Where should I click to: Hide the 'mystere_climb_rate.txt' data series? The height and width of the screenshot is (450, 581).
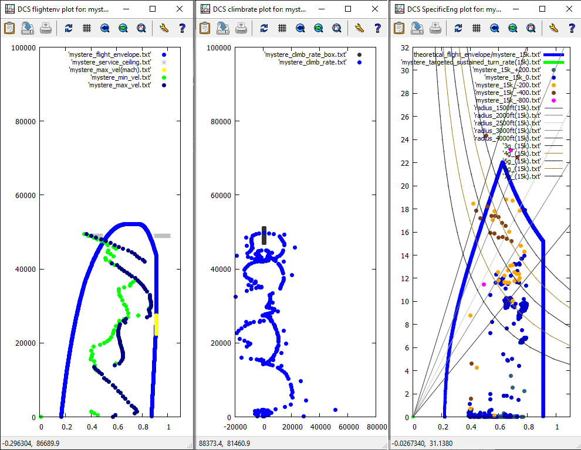pos(312,62)
